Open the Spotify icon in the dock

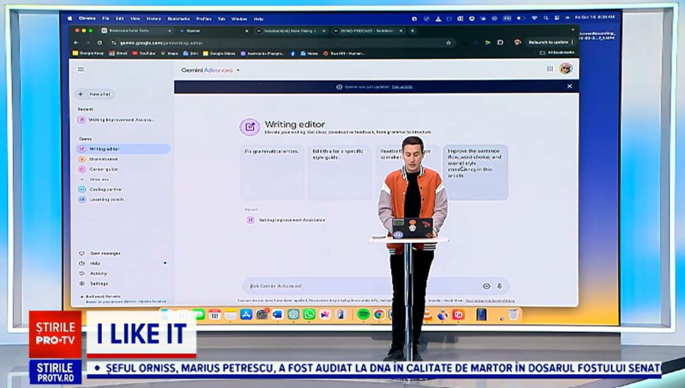(x=363, y=314)
